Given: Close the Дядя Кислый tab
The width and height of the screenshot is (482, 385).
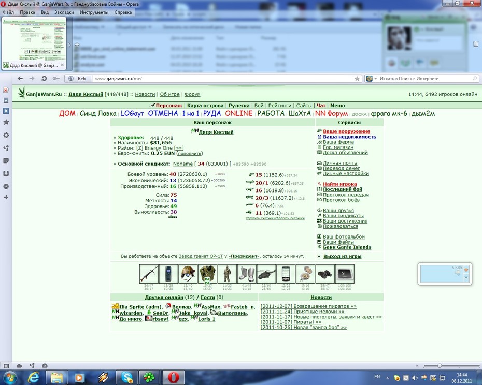Looking at the screenshot, I should (x=62, y=65).
